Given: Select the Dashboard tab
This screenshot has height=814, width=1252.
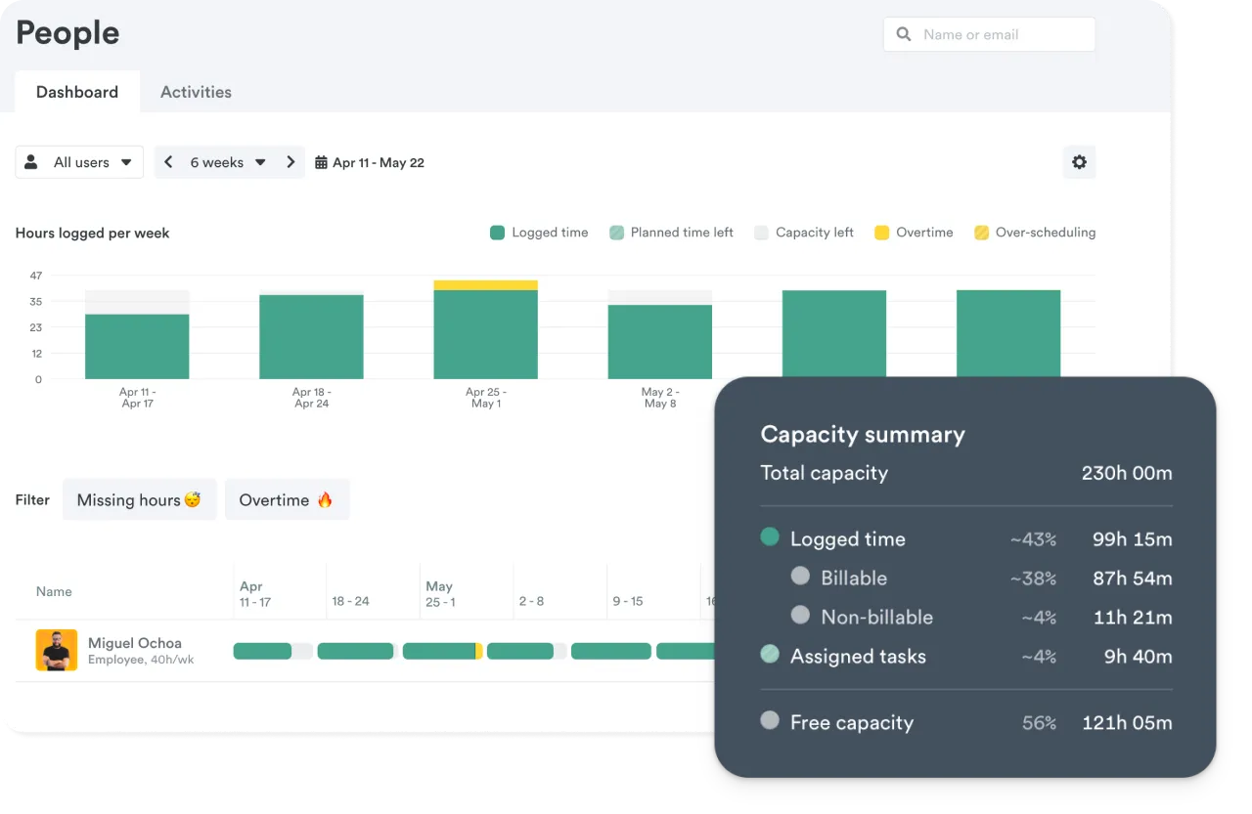Looking at the screenshot, I should tap(77, 91).
